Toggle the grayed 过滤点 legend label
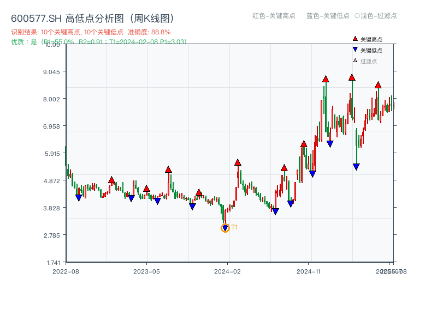The height and width of the screenshot is (327, 437). pyautogui.click(x=368, y=61)
